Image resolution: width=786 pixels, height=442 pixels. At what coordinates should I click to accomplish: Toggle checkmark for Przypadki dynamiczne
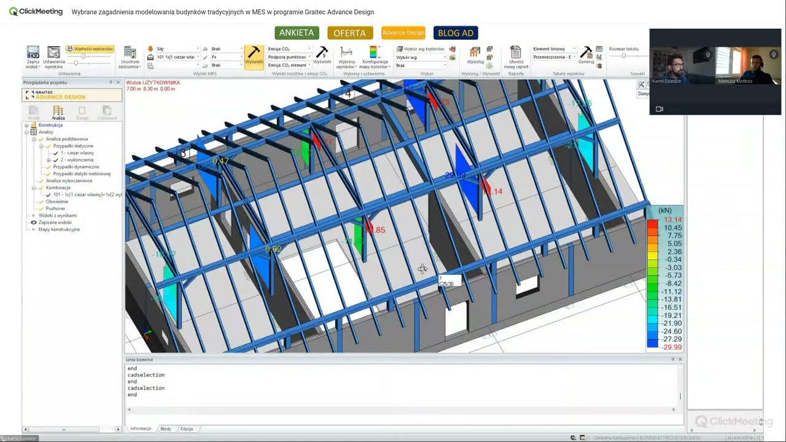49,167
